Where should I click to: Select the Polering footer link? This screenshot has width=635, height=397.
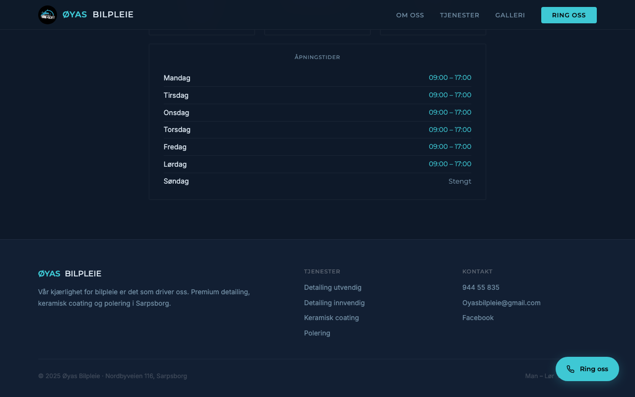coord(317,333)
